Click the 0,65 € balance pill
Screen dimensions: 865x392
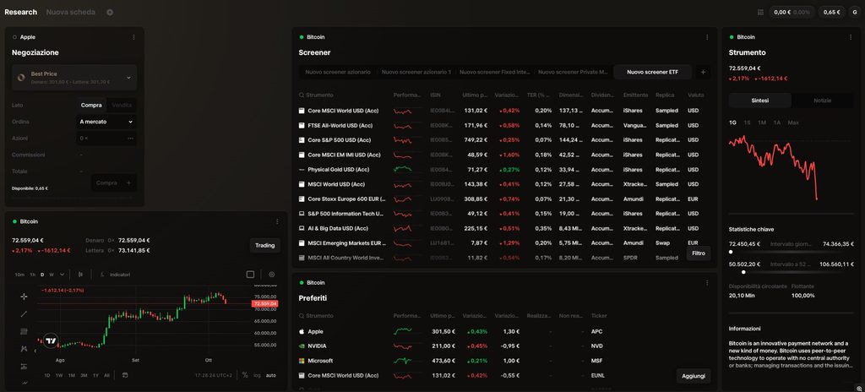(x=831, y=12)
